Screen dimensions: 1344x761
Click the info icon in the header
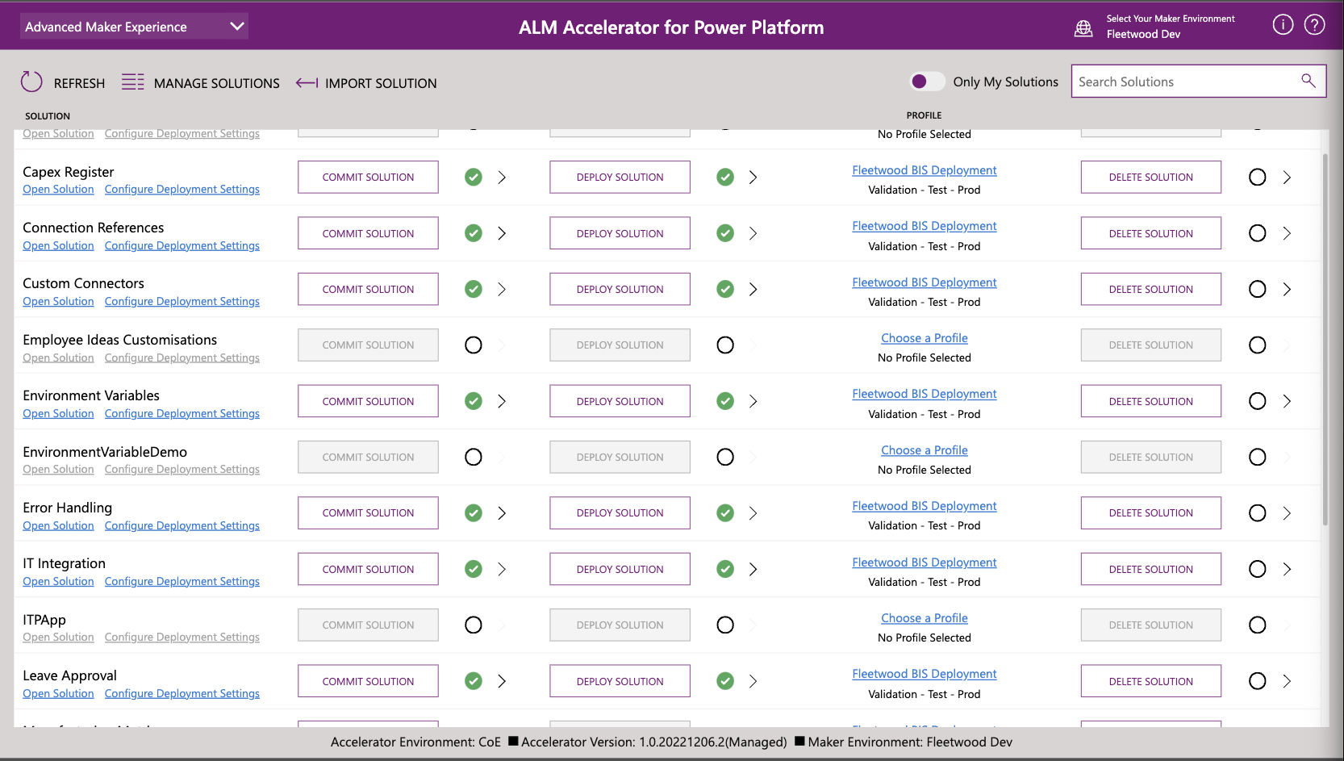[1283, 24]
